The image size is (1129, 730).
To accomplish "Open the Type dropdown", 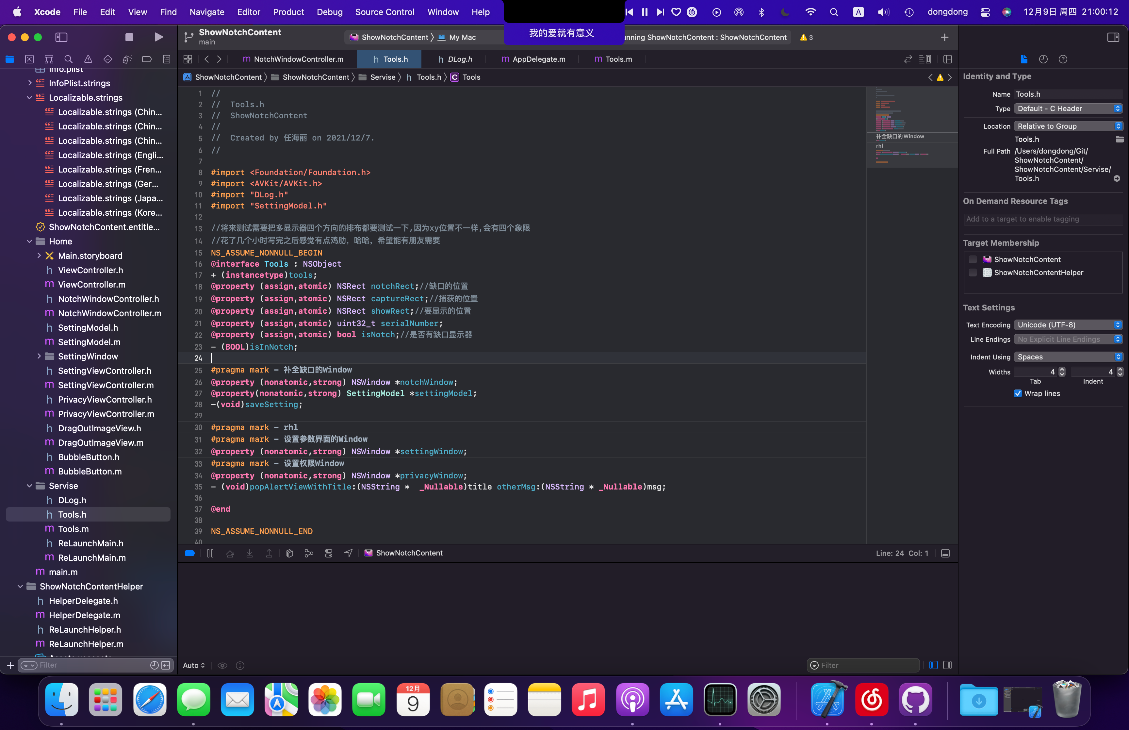I will 1068,108.
